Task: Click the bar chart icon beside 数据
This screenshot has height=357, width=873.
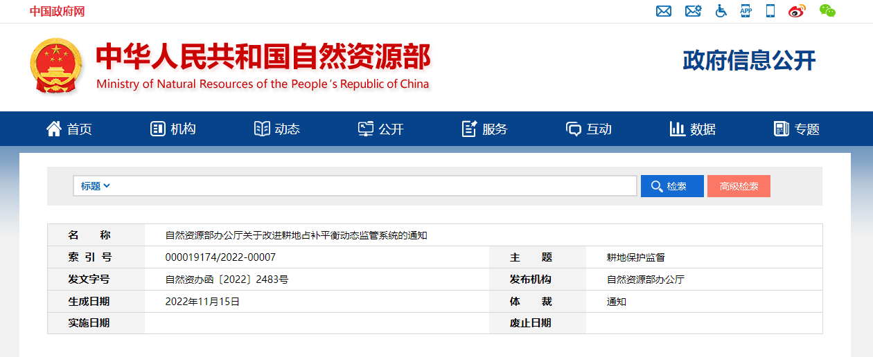Action: tap(678, 129)
